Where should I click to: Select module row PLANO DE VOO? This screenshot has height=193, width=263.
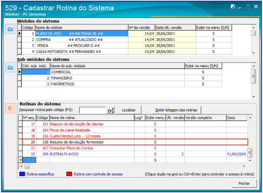click(125, 34)
